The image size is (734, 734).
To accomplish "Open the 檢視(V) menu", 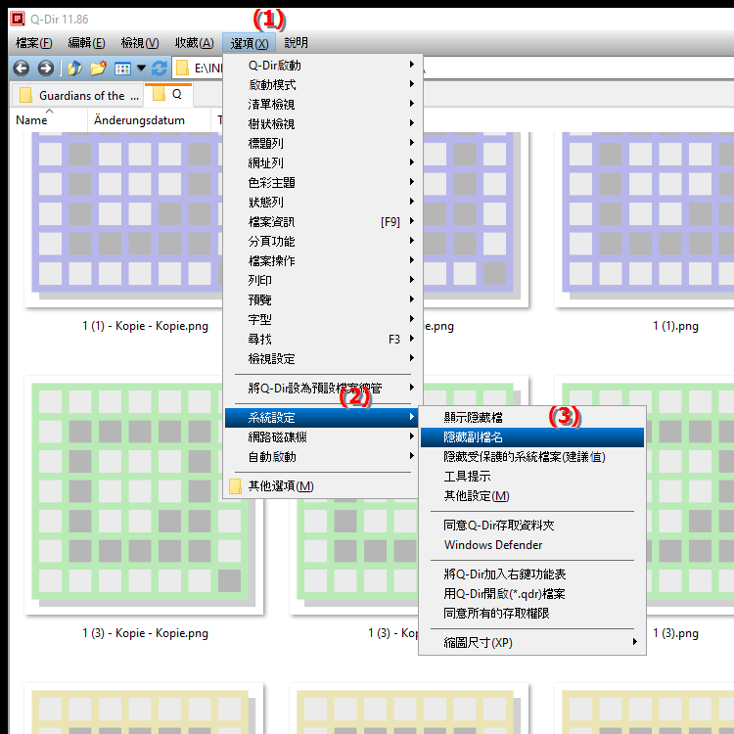I will (140, 43).
